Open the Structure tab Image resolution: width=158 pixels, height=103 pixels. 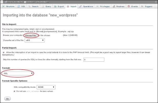point(8,6)
